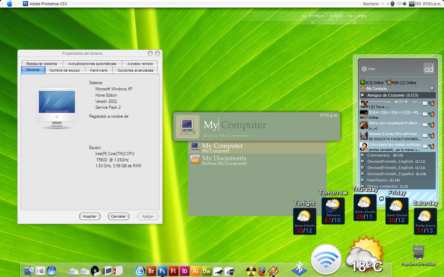Image resolution: width=444 pixels, height=277 pixels.
Task: Collapse the My Contacts section using minus button
Action: click(x=432, y=89)
